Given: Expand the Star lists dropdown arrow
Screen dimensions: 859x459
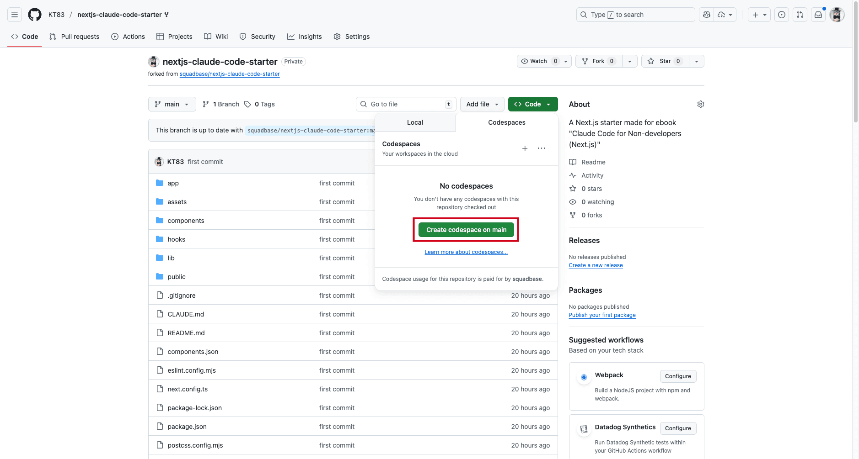Looking at the screenshot, I should tap(697, 61).
